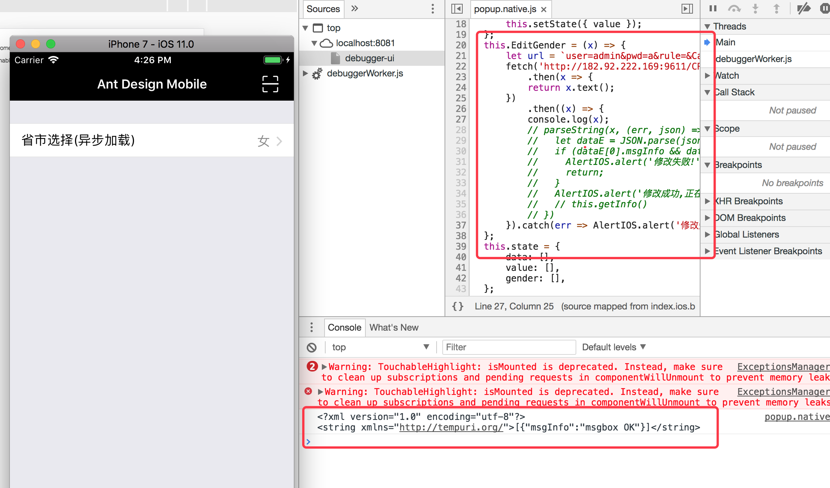
Task: Click the step into function icon
Action: tap(755, 8)
